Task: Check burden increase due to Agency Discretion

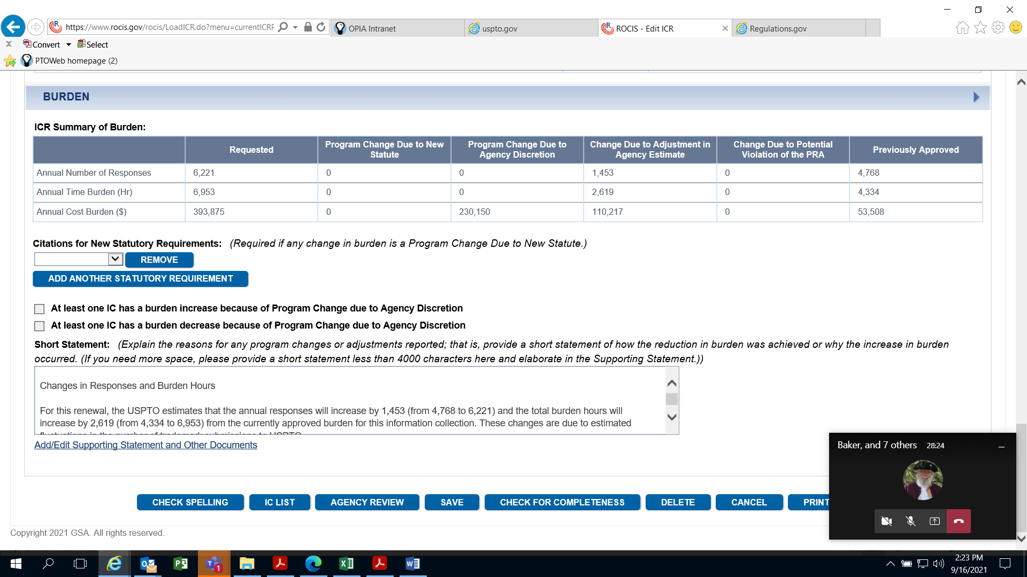Action: coord(39,309)
